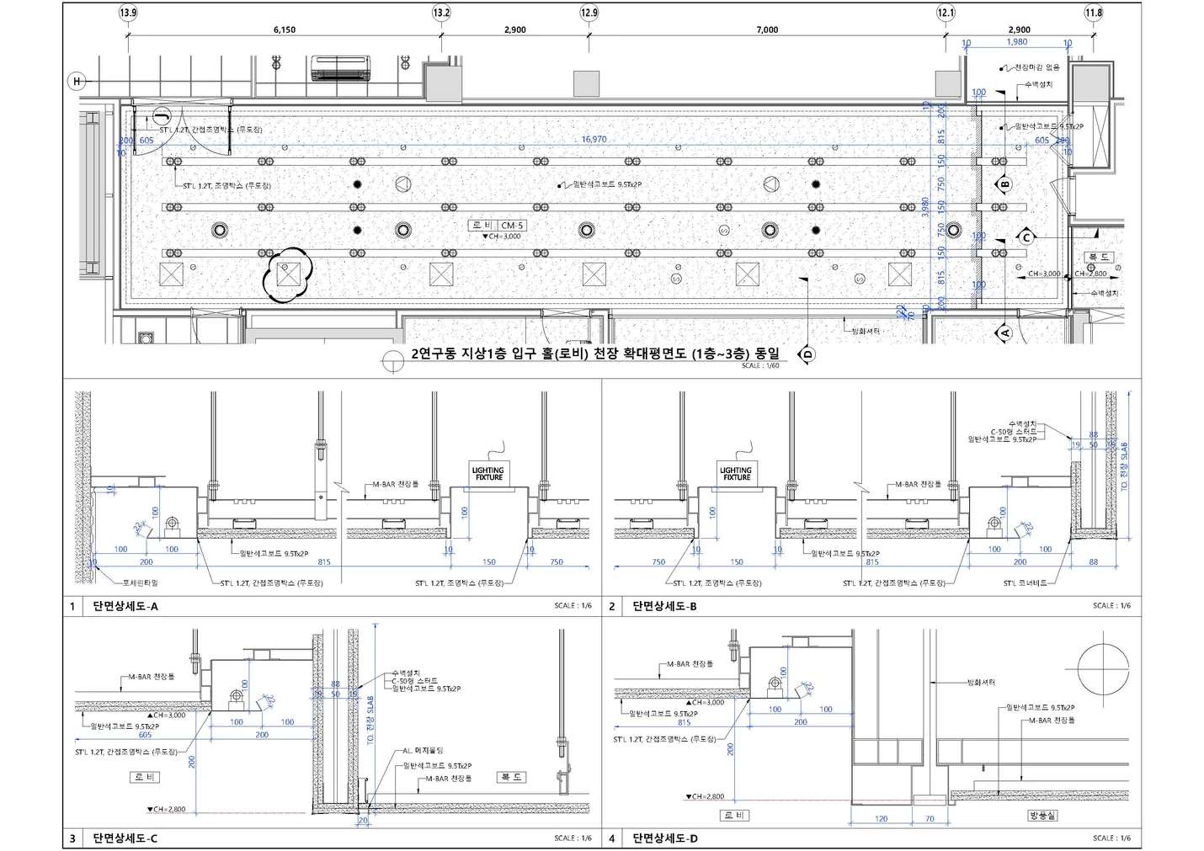Select title 단면상세도-C
The width and height of the screenshot is (1204, 851).
(125, 838)
